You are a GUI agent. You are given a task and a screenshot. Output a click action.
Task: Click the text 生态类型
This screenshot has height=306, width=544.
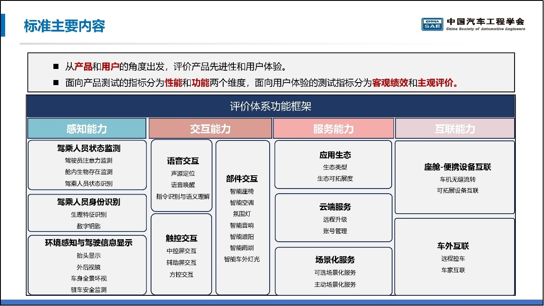point(335,167)
